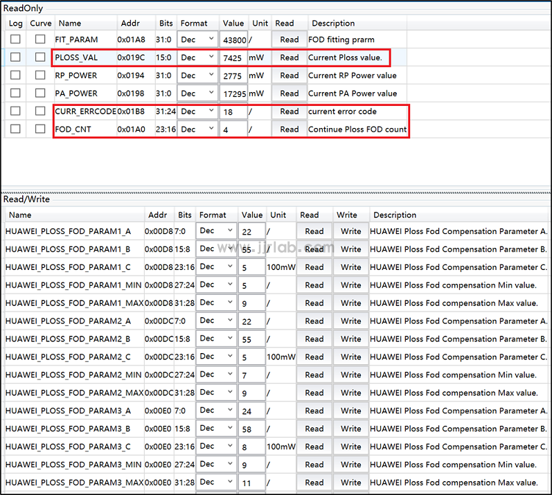This screenshot has width=552, height=495.
Task: Edit value field of HUAWEI_PLOSS_FOD_PARAM3_B
Action: [251, 429]
